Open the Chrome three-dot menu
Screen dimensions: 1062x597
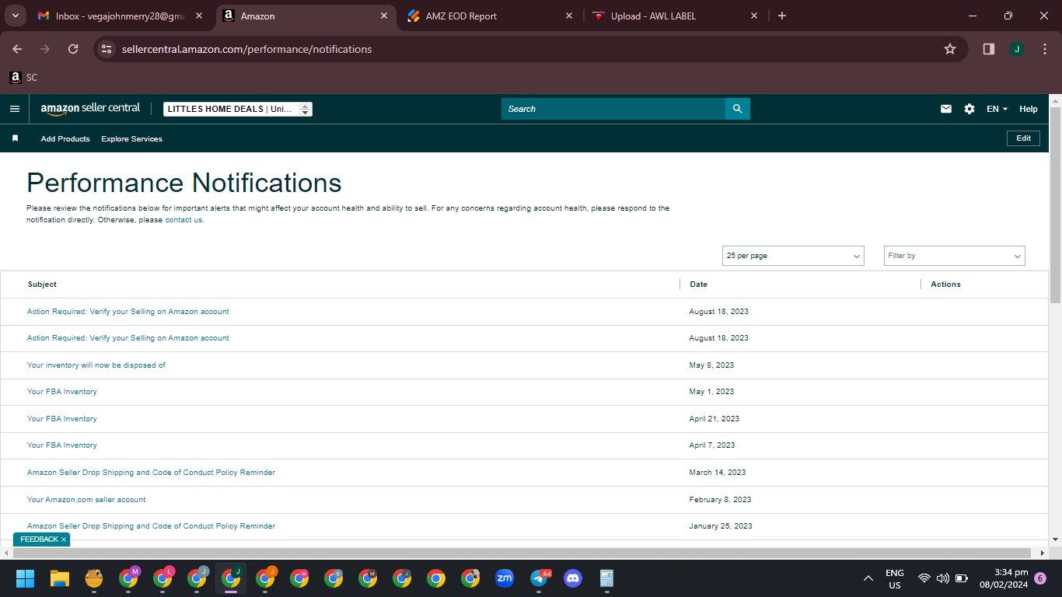coord(1044,49)
